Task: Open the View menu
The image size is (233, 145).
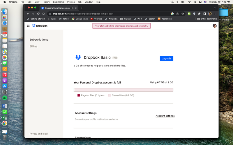Action: tap(37, 2)
